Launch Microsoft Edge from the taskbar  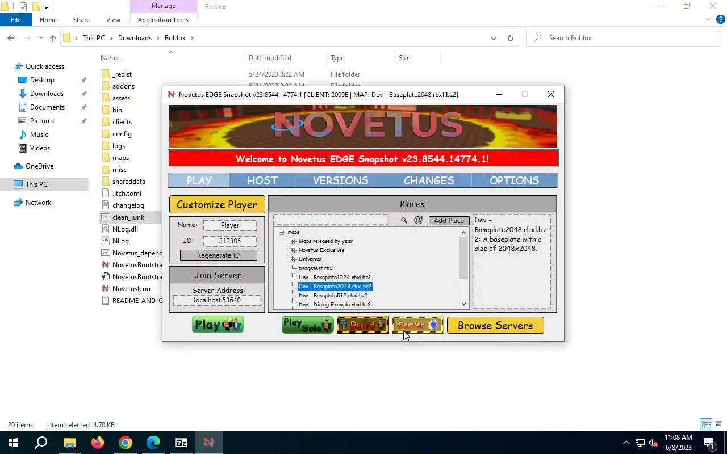point(153,443)
